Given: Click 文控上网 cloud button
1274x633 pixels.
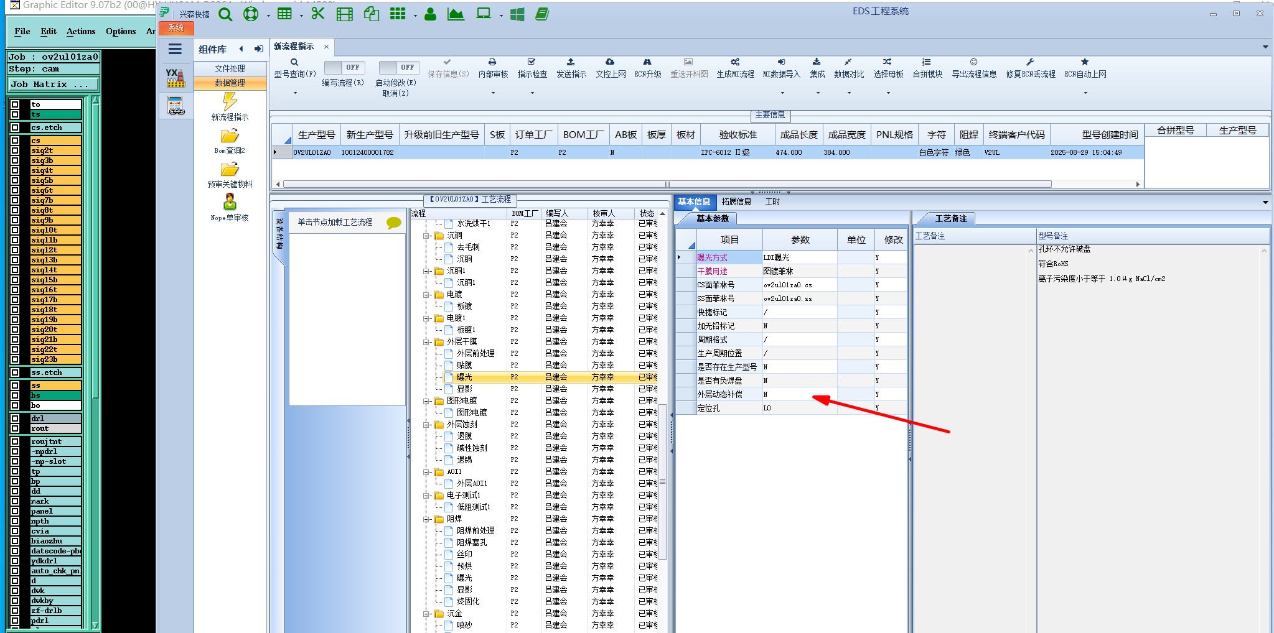Looking at the screenshot, I should coord(611,68).
